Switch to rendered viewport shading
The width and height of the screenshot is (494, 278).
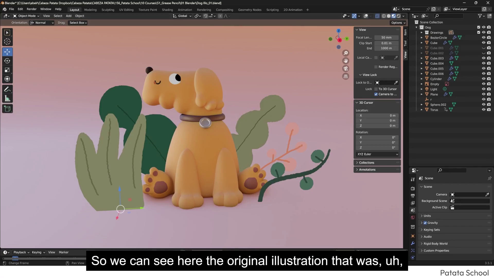[399, 16]
